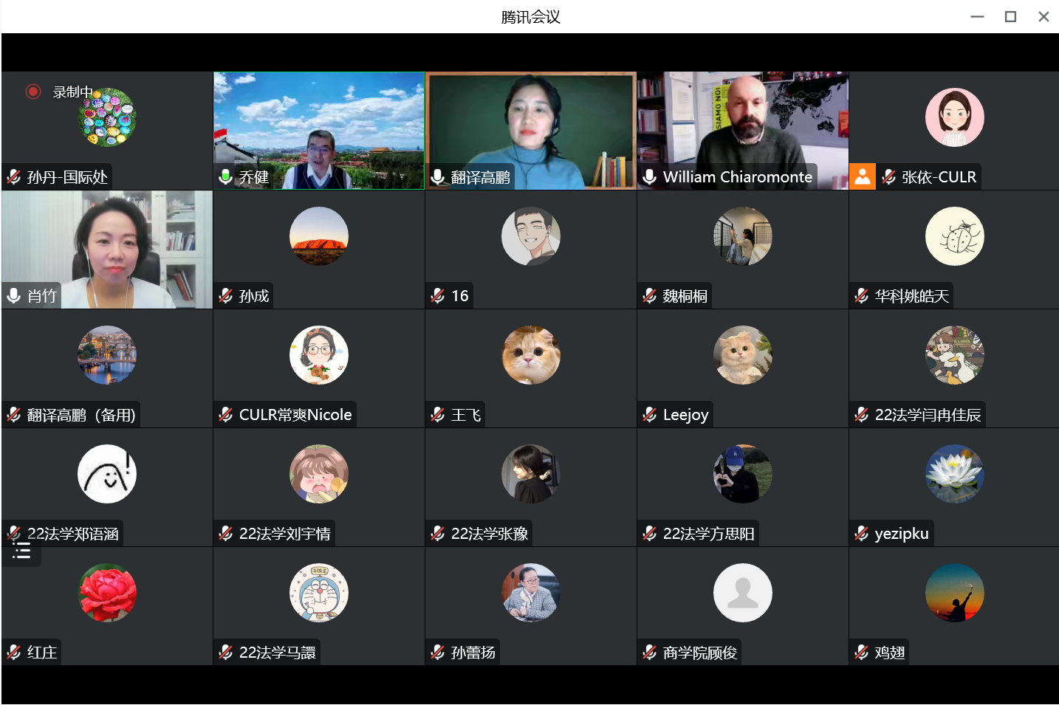Click the Uluru avatar of 孙成
The height and width of the screenshot is (705, 1059).
click(x=318, y=236)
